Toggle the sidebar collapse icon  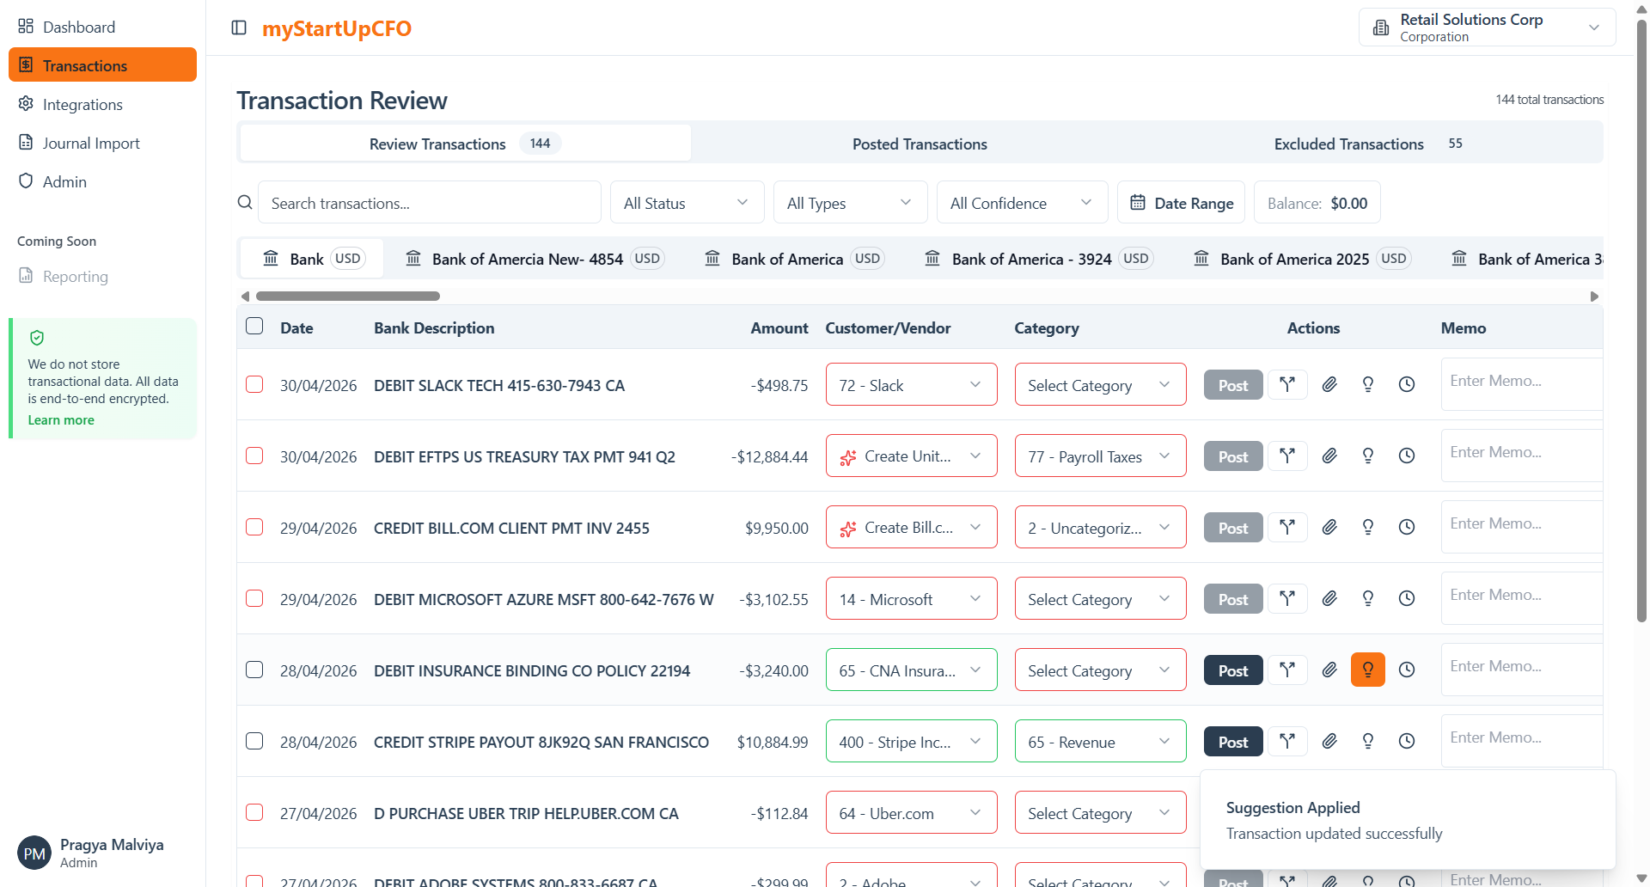tap(239, 28)
